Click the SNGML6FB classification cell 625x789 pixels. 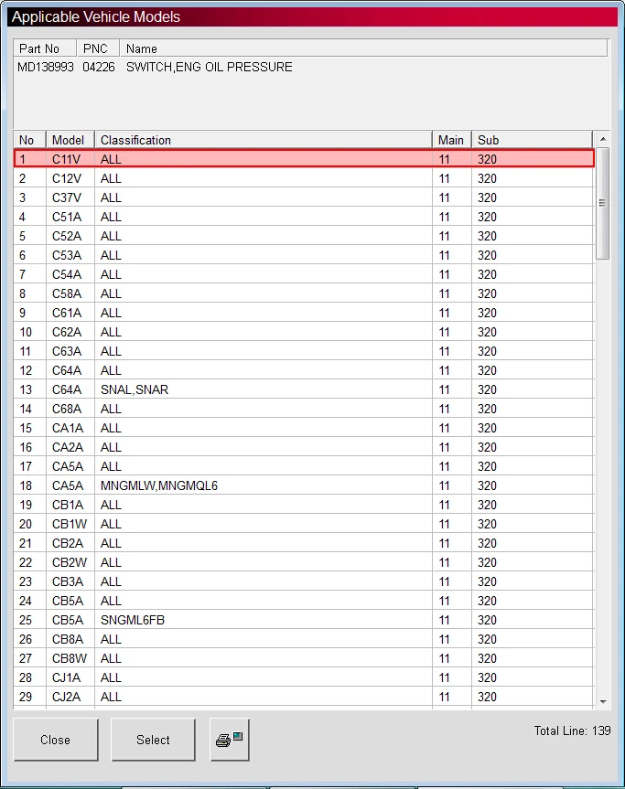coord(264,620)
